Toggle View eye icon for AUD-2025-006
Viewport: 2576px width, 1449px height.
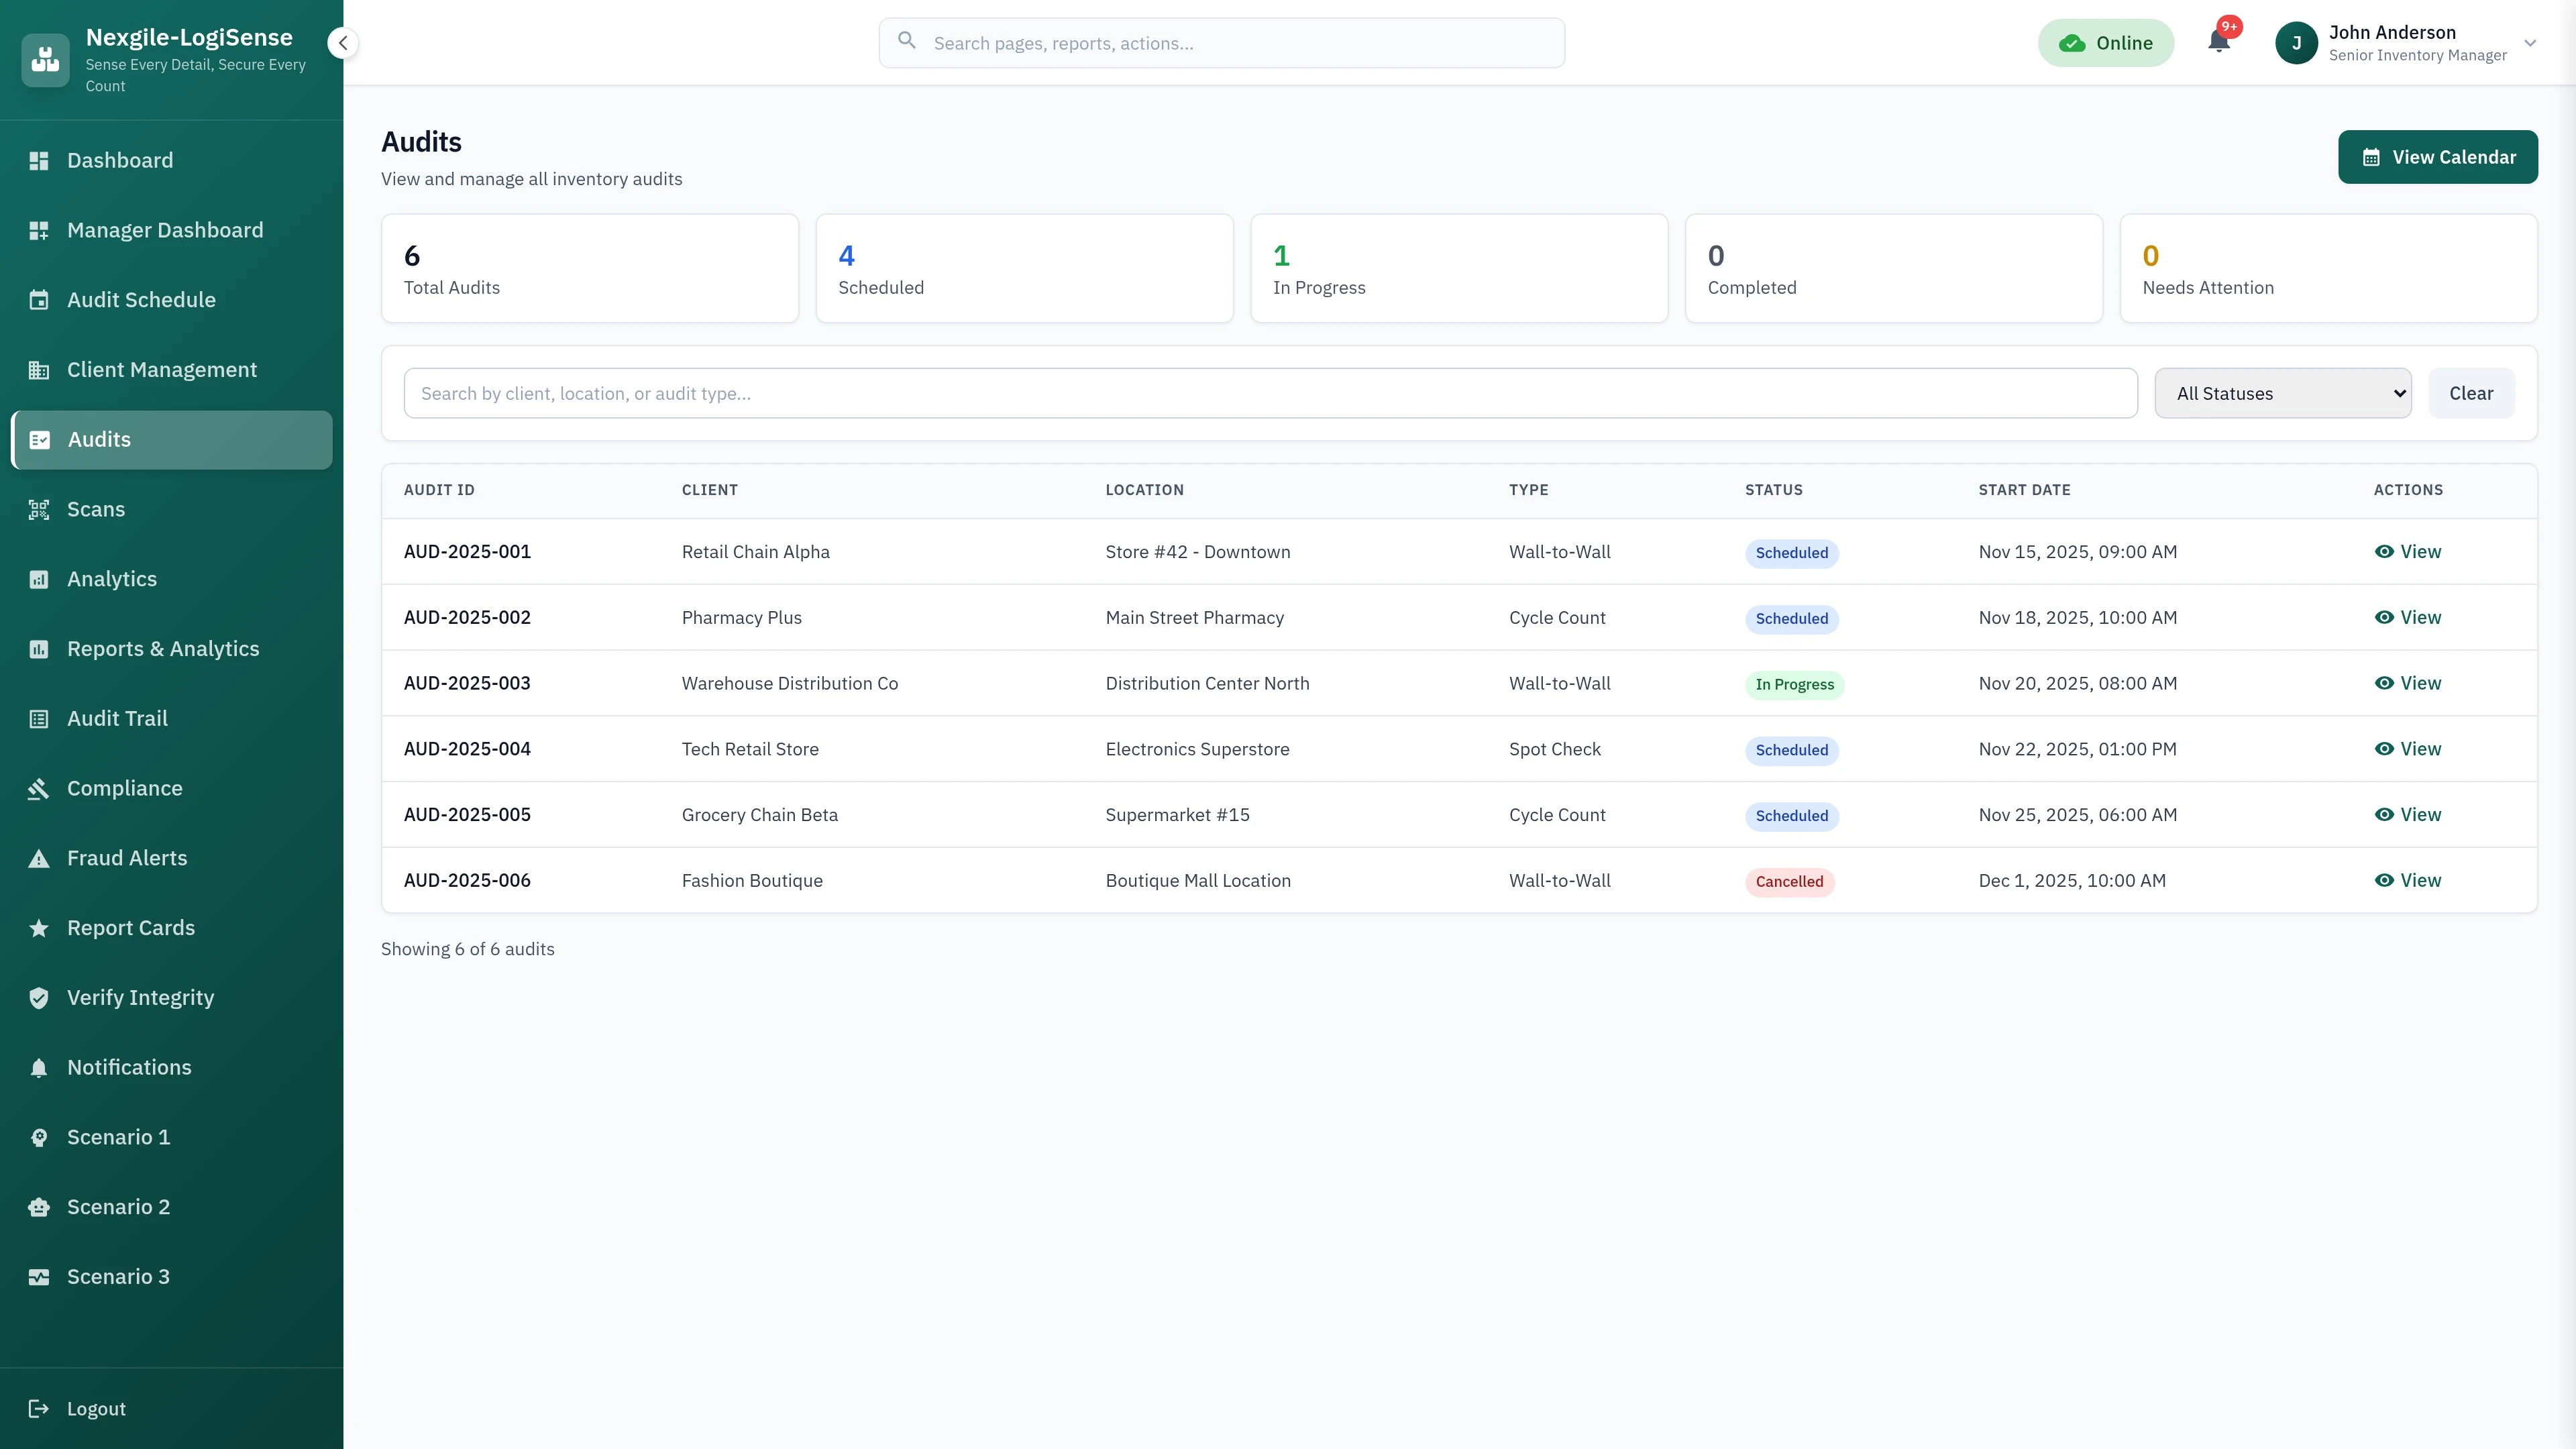click(2385, 880)
